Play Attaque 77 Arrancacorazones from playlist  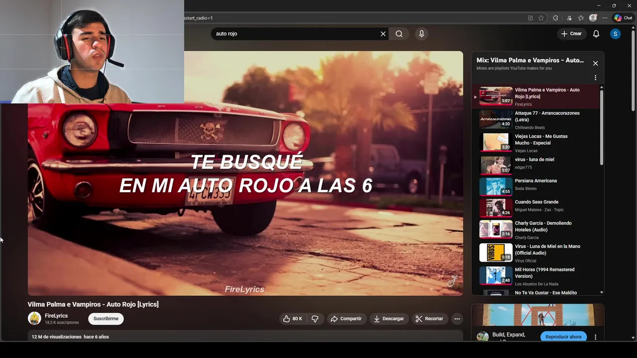536,120
